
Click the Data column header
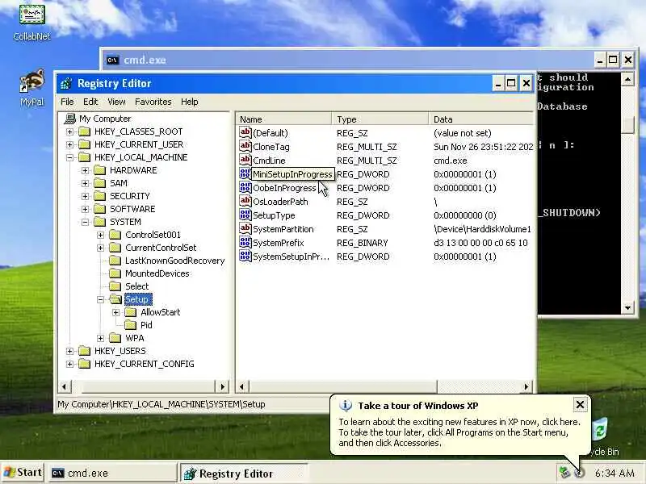(x=480, y=119)
